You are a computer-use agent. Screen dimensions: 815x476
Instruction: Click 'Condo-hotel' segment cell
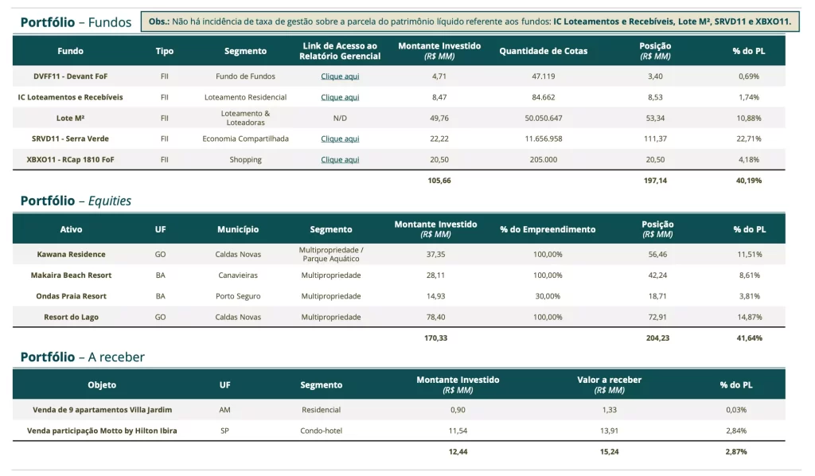tap(322, 431)
